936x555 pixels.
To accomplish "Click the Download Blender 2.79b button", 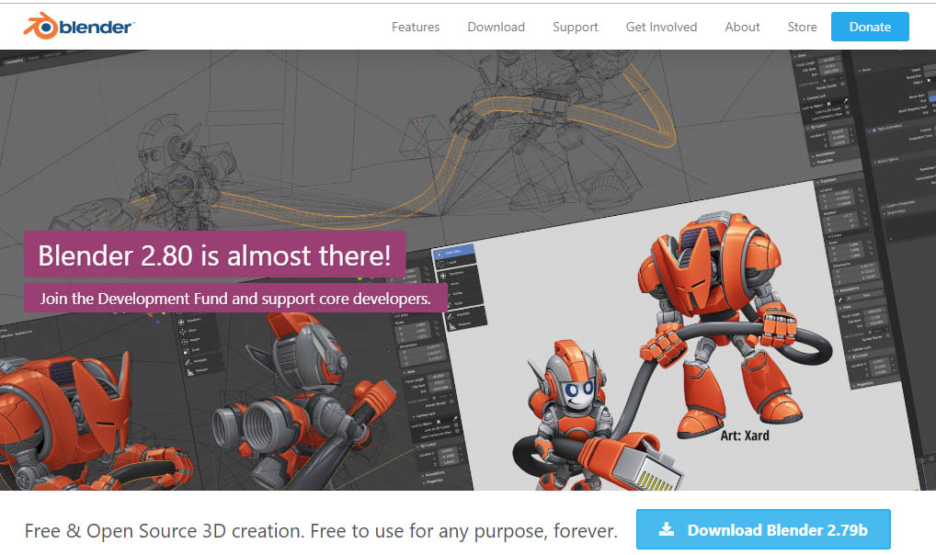I will coord(763,530).
